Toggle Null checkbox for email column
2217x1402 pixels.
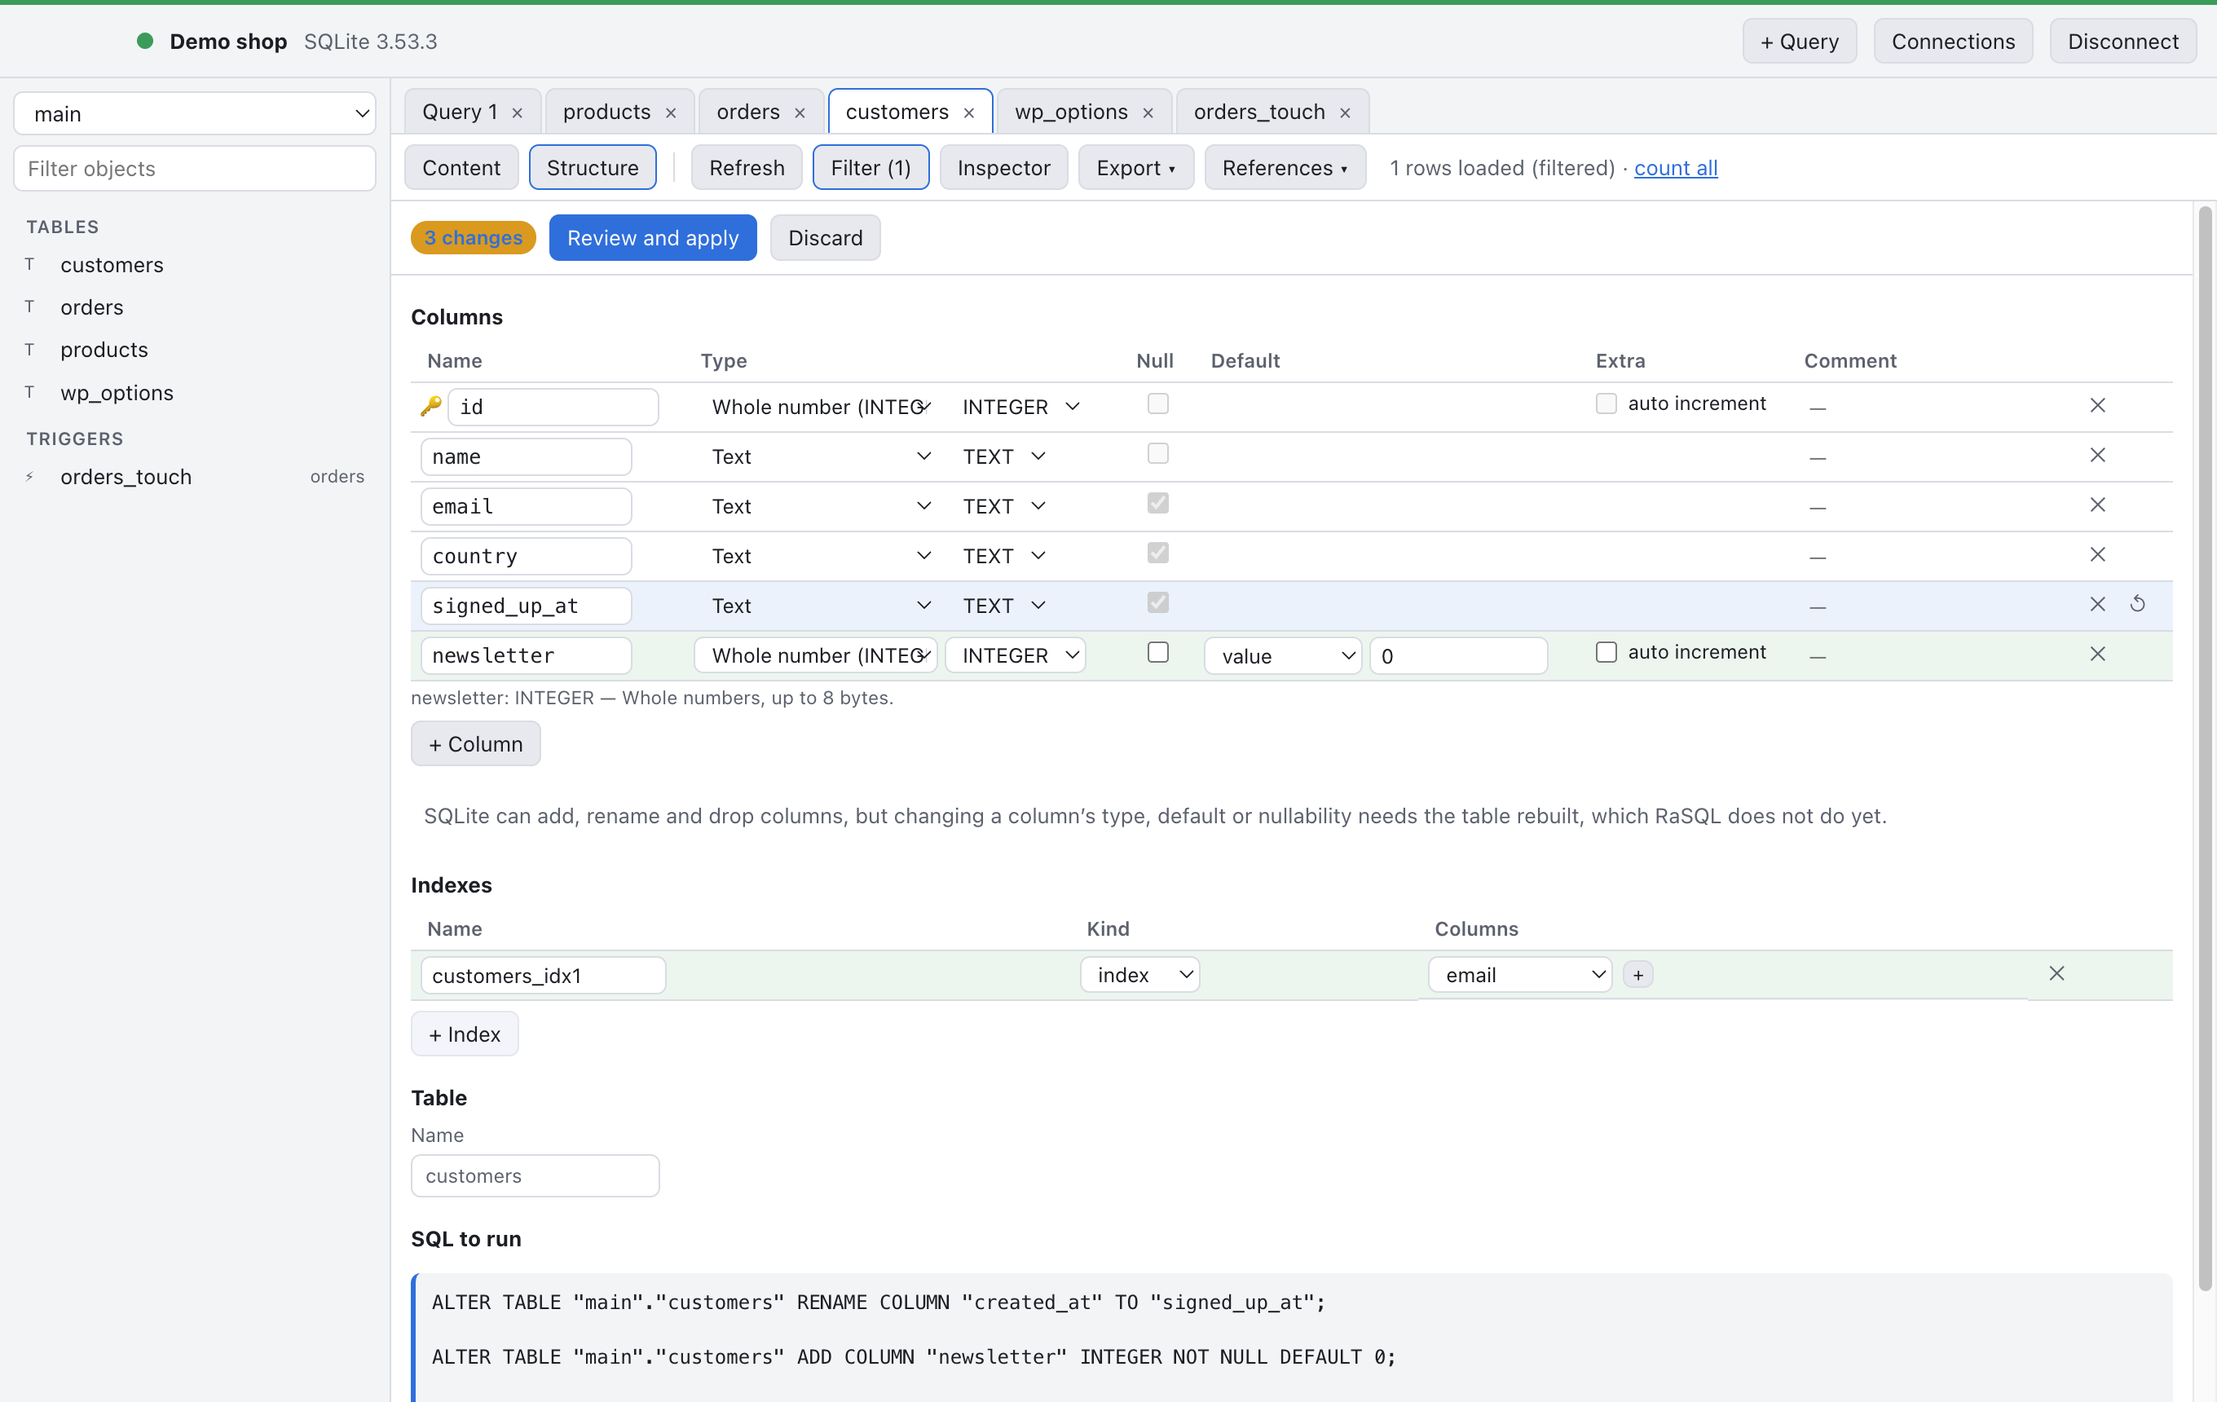tap(1157, 504)
